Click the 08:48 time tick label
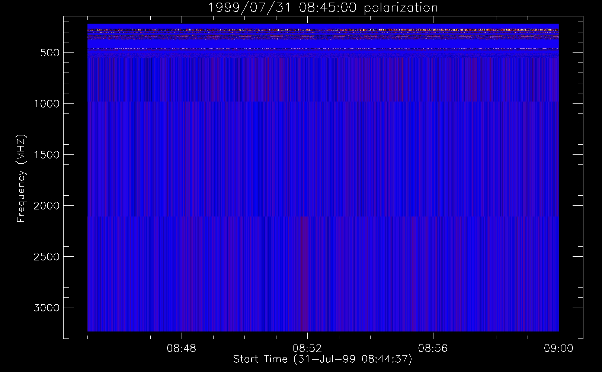 pyautogui.click(x=181, y=349)
